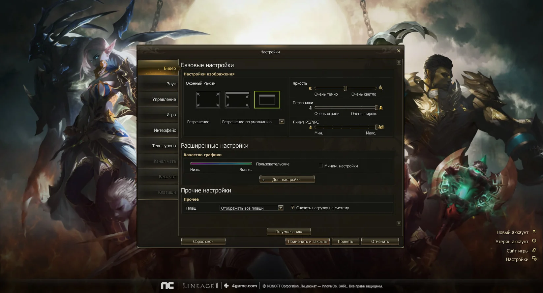Click the Lineage II logo in footer
The image size is (543, 293).
point(201,286)
